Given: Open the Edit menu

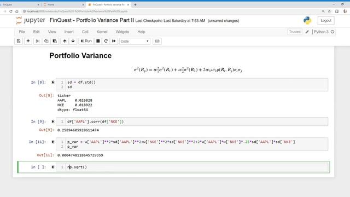Looking at the screenshot, I should [37, 32].
